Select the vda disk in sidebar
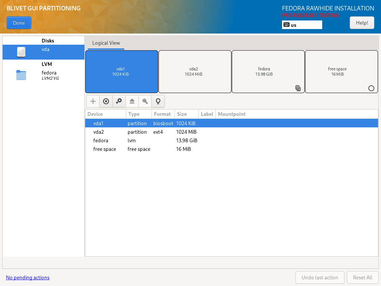381x286 pixels. pos(44,52)
